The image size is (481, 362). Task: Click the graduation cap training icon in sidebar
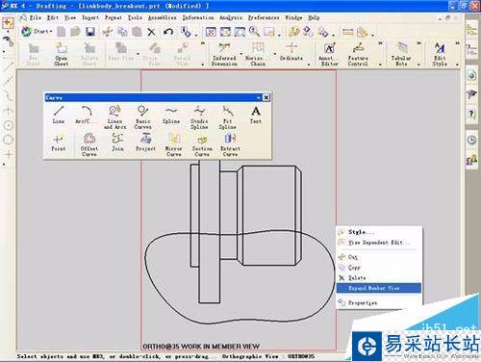(471, 94)
